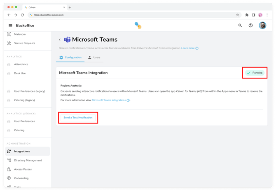
Task: Click the browser extensions puzzle icon
Action: click(247, 15)
